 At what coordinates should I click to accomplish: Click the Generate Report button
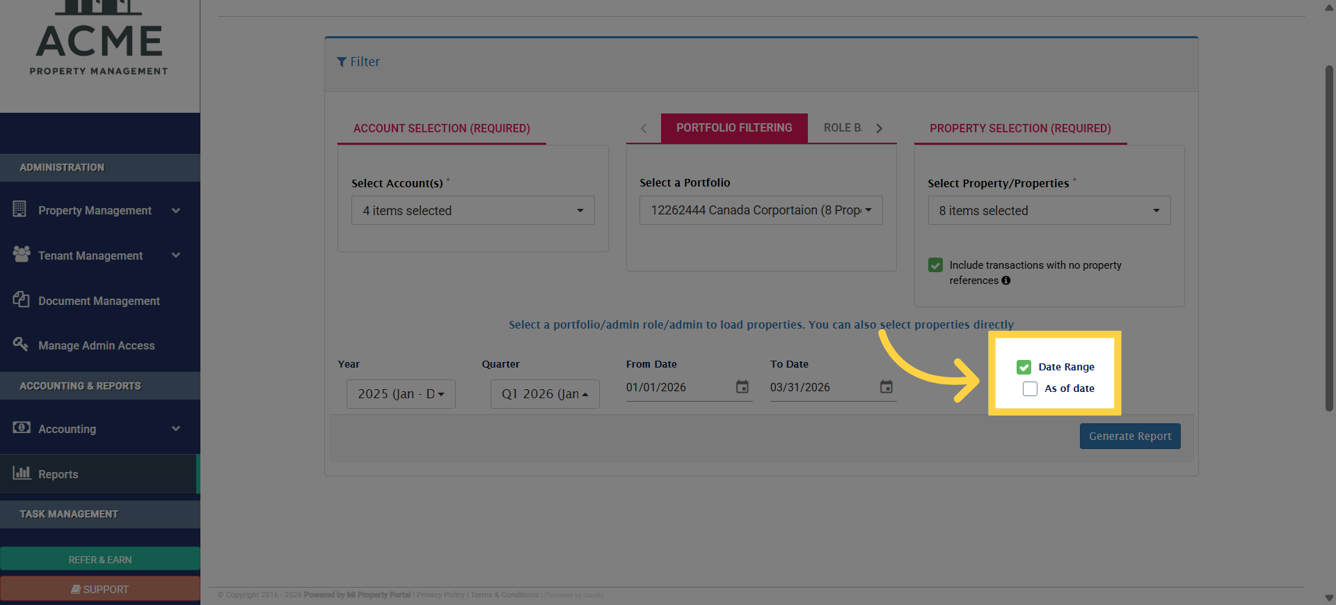pyautogui.click(x=1129, y=437)
